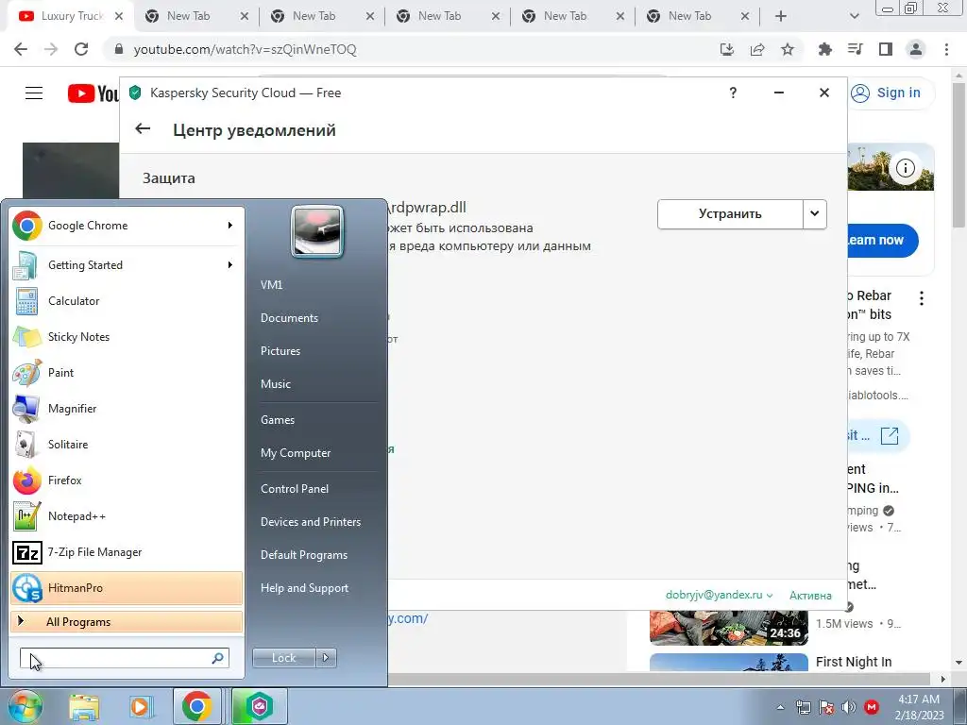Click the red M tray icon

tap(872, 707)
